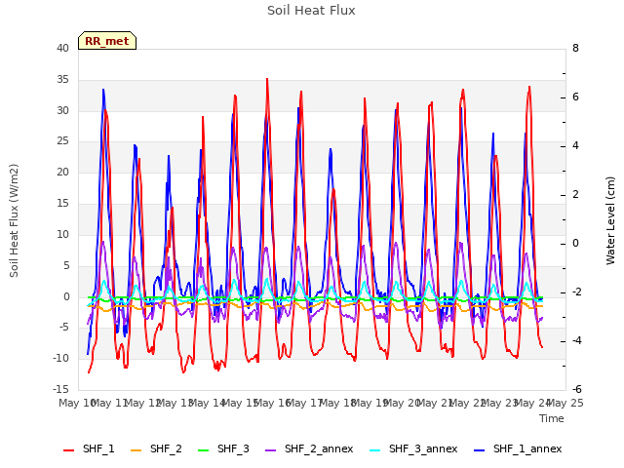Click the RR_met annotation label
624x468 pixels.
click(107, 41)
